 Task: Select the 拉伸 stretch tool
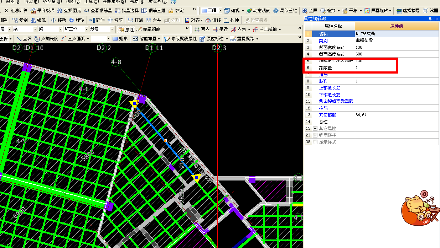tap(231, 20)
